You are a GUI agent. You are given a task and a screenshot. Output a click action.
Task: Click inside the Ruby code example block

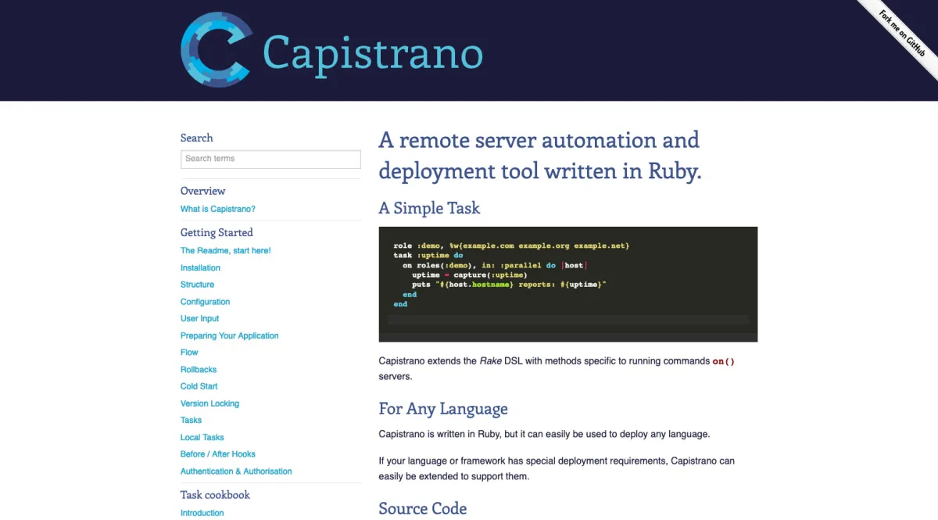568,284
